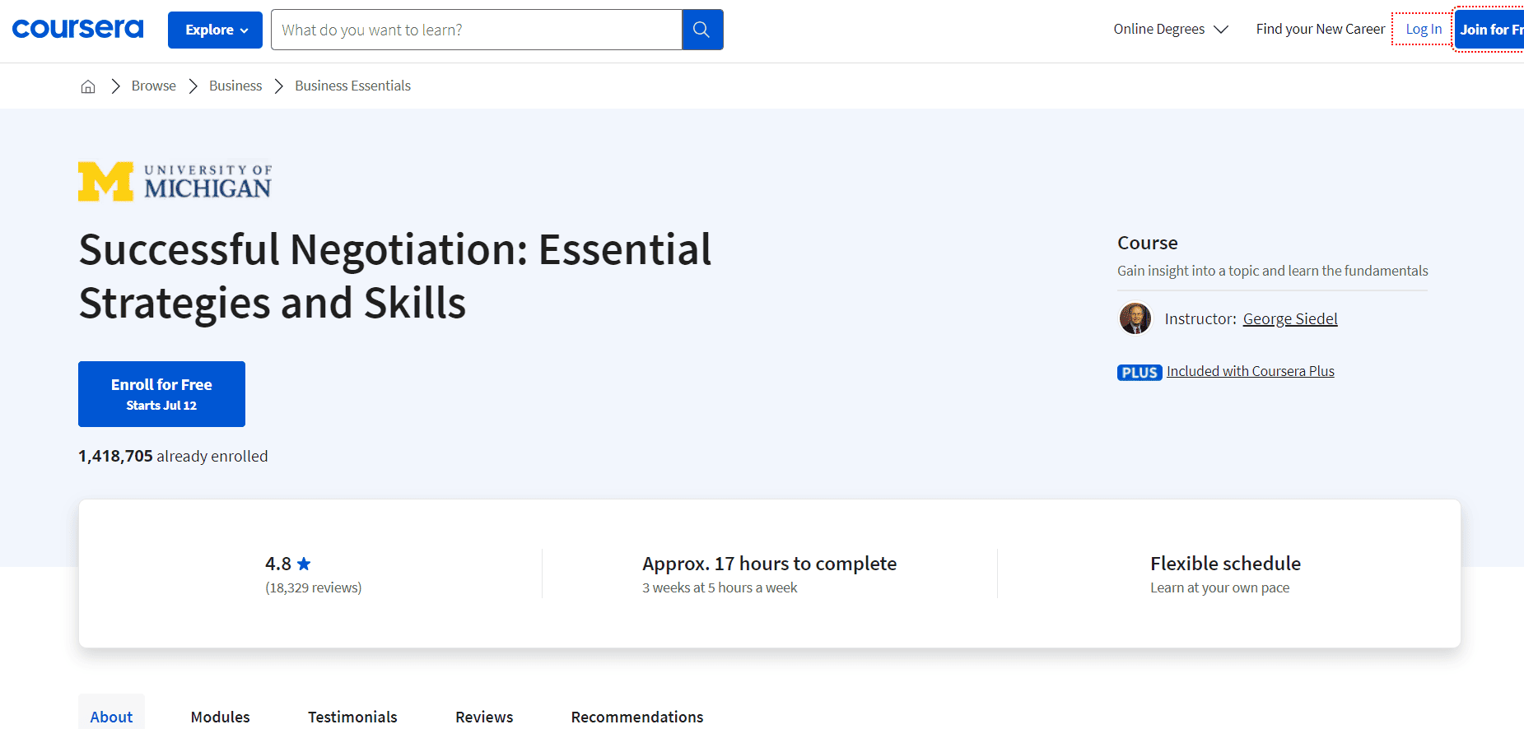Screen dimensions: 1524x729
Task: Click the Coursera logo
Action: (x=77, y=30)
